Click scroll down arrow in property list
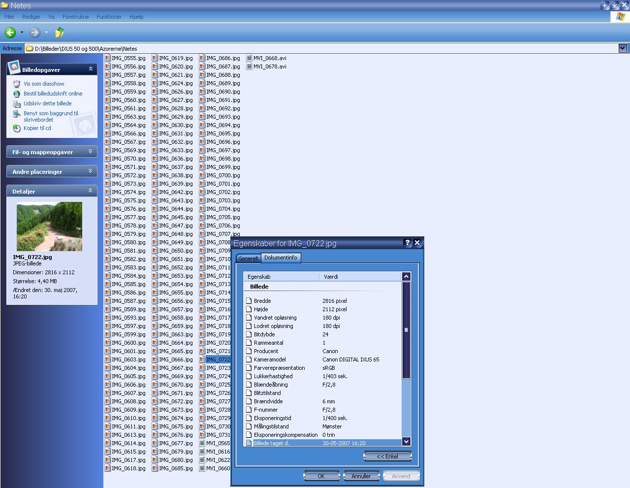This screenshot has height=488, width=630. coord(407,442)
